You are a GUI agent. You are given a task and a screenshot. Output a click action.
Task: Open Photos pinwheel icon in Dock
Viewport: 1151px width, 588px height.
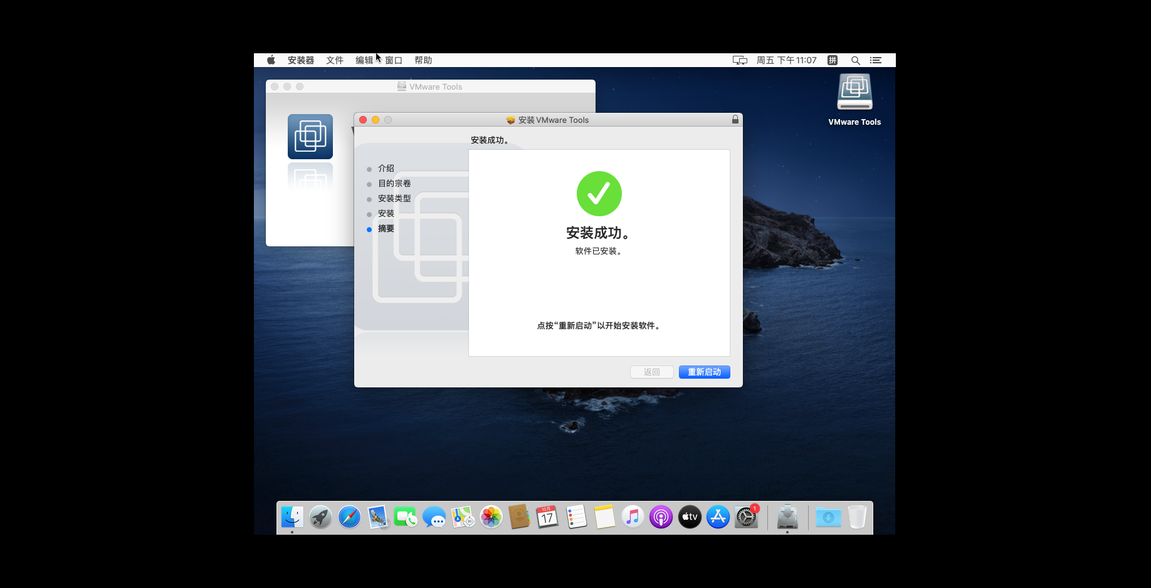(x=491, y=517)
